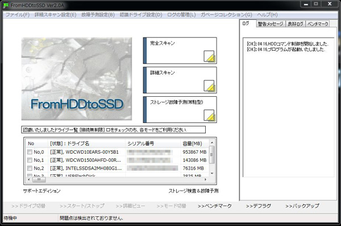Start the 完全スキャン mode
The image size is (341, 226).
pos(180,51)
